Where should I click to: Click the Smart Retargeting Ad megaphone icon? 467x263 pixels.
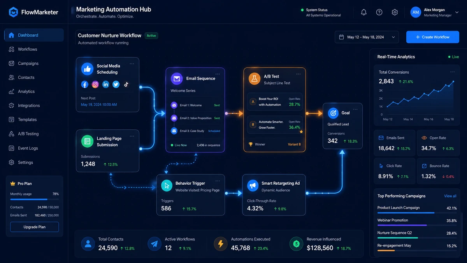tap(253, 185)
